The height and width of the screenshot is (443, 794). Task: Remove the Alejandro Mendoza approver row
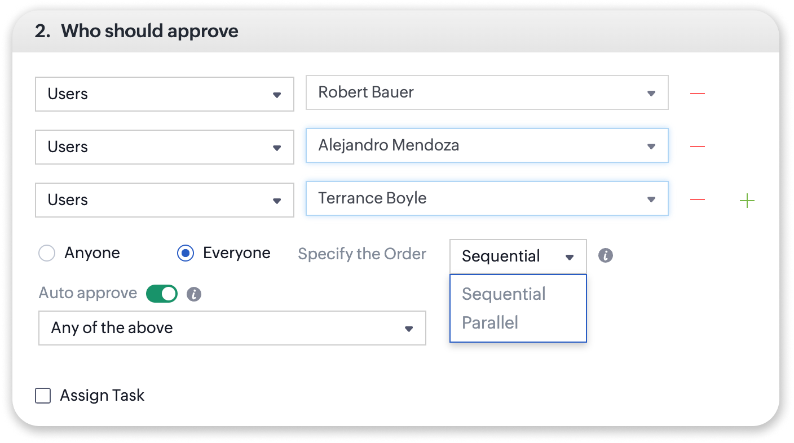tap(698, 147)
